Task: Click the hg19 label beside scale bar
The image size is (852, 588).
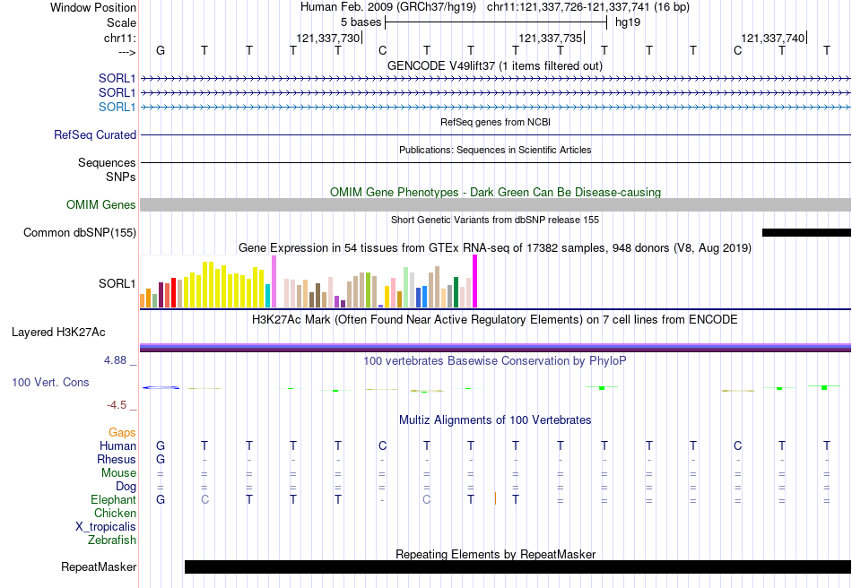Action: click(x=628, y=22)
